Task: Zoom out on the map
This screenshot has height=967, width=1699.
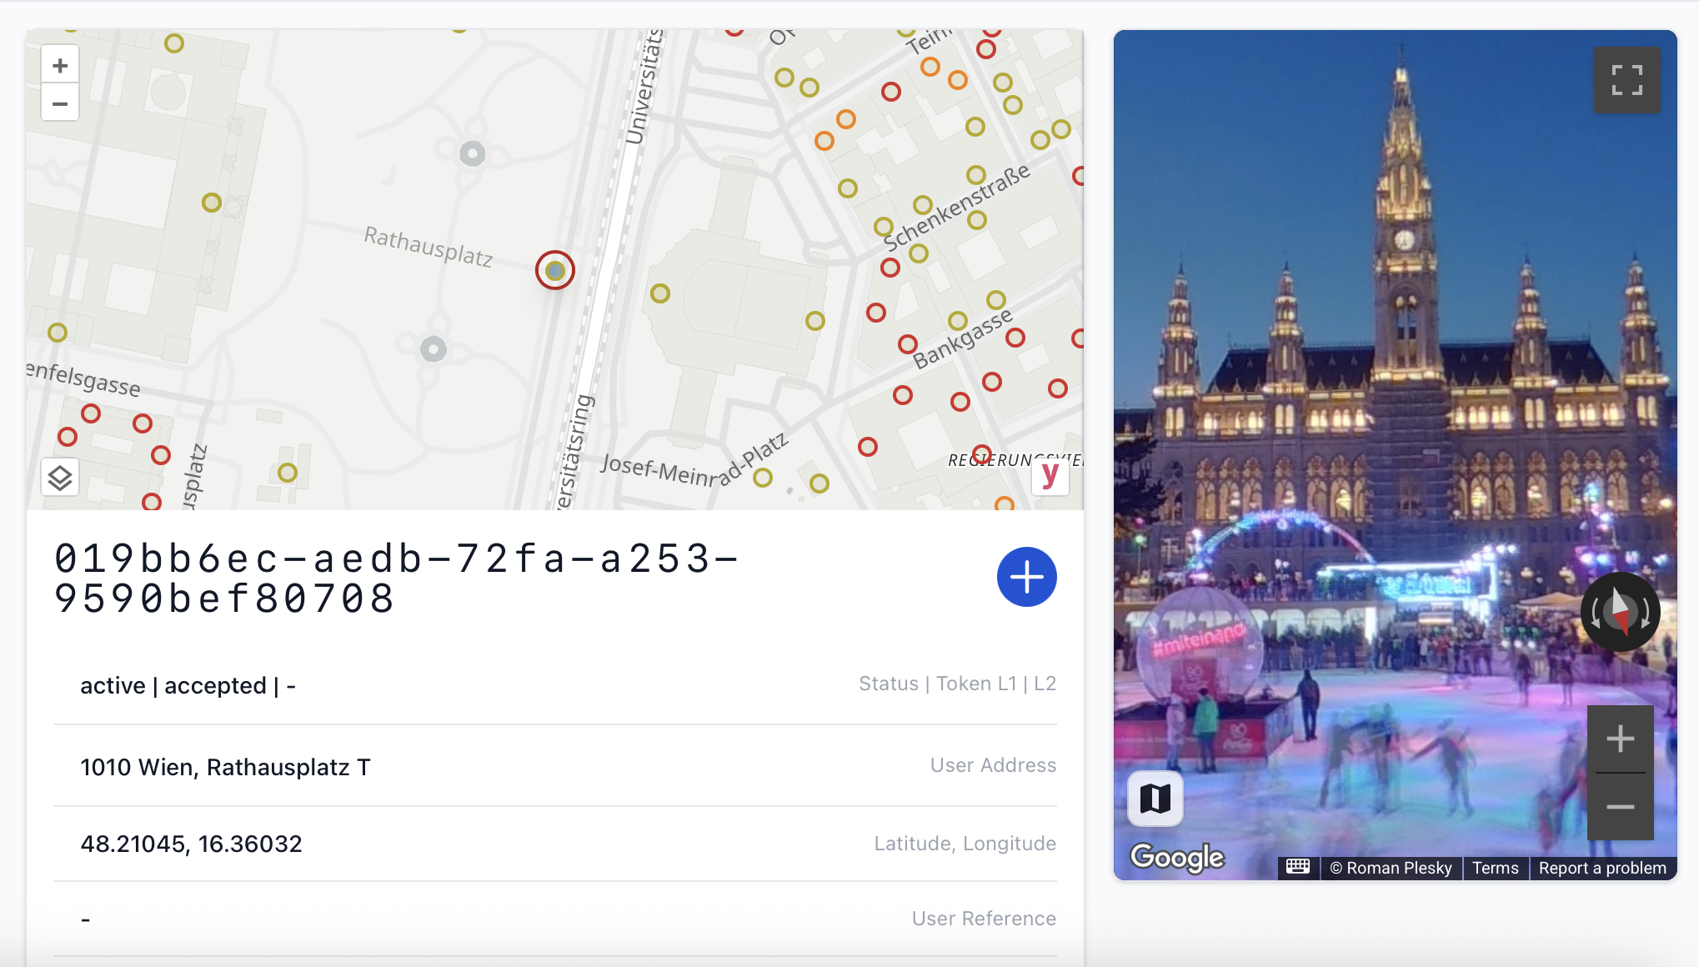Action: click(60, 103)
